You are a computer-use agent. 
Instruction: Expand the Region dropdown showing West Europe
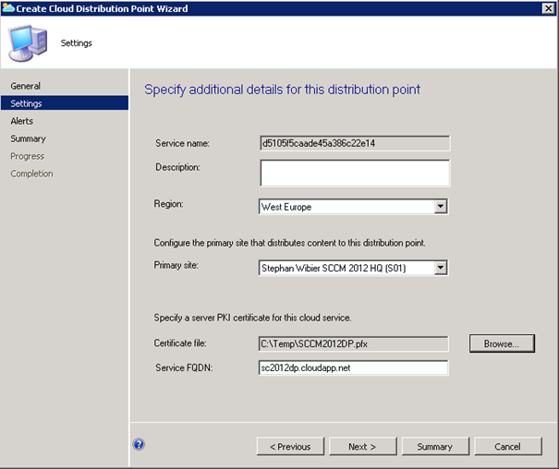coord(440,207)
